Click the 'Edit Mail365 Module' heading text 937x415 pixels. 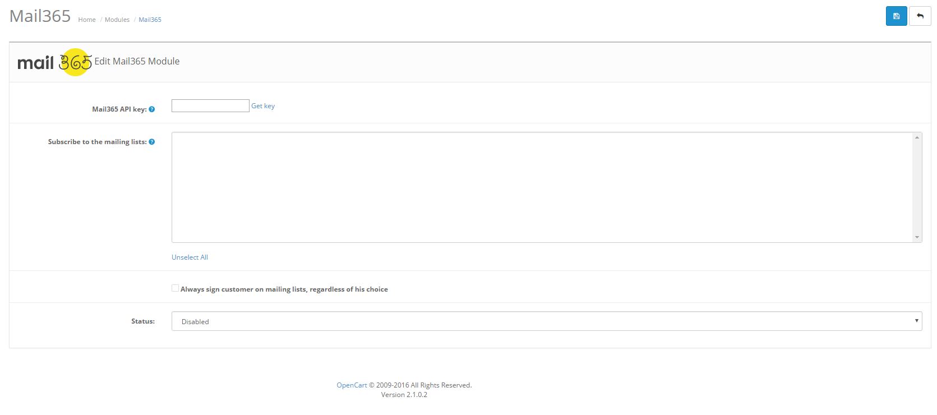137,61
